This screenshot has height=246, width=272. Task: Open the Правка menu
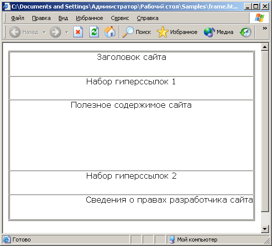(41, 18)
